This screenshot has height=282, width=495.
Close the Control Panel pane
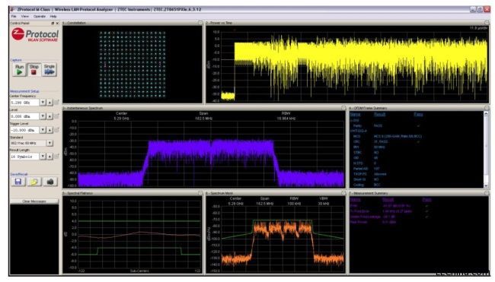coord(57,24)
